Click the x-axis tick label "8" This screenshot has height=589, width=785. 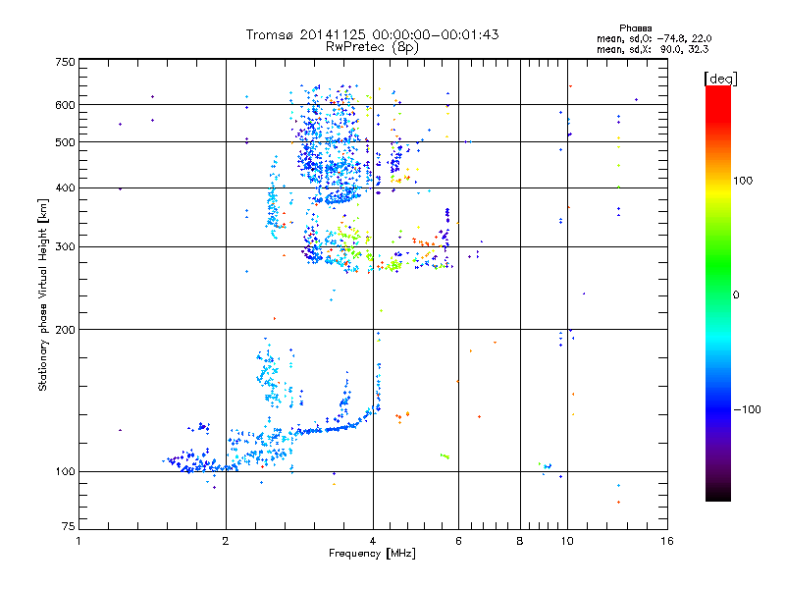520,541
